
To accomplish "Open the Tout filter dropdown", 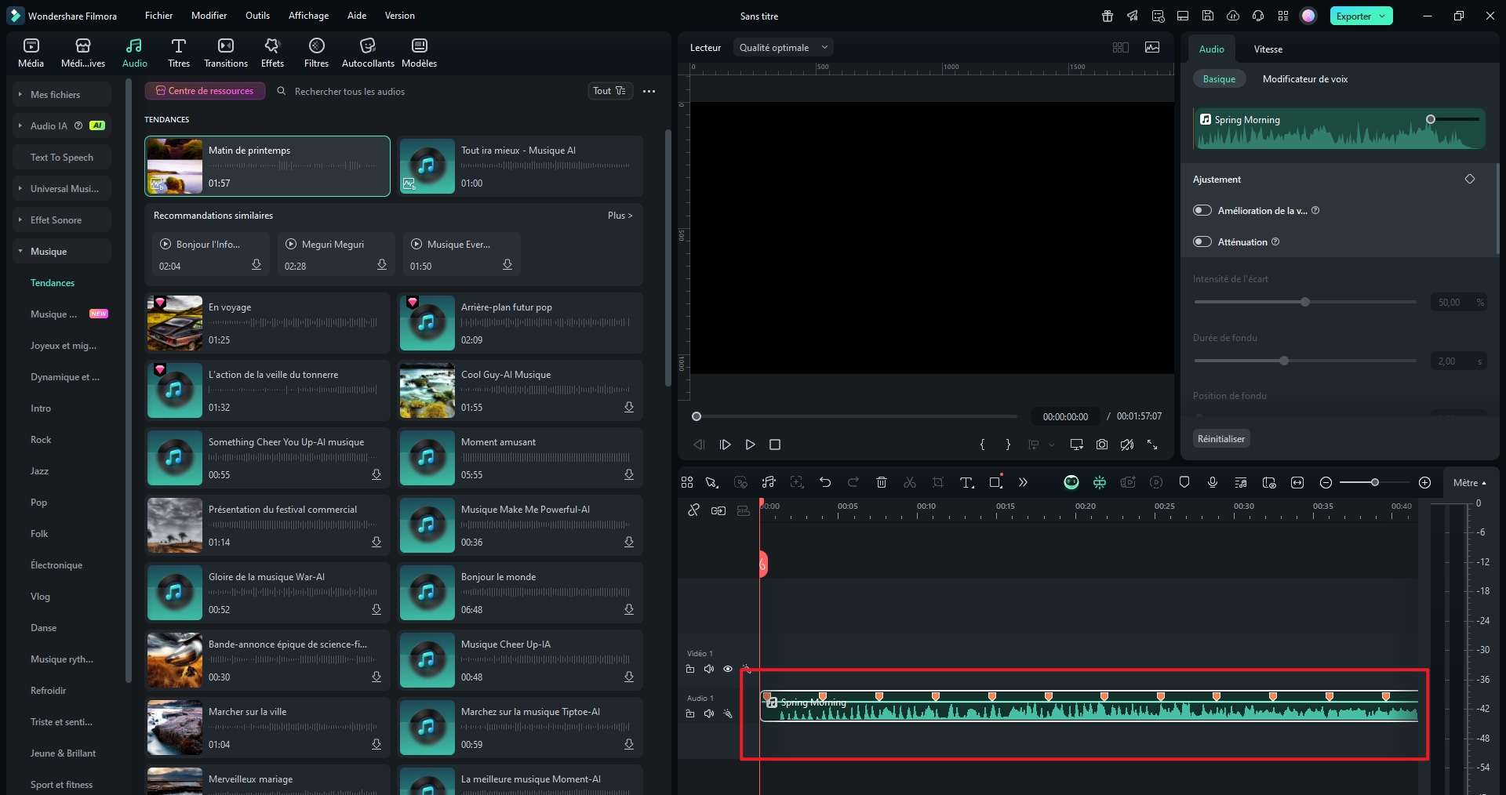I will coord(610,91).
